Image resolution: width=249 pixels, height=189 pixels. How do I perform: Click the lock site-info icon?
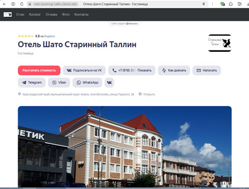[30, 4]
